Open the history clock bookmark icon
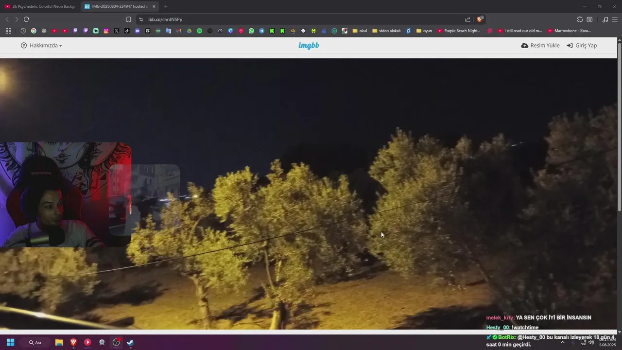Image resolution: width=622 pixels, height=350 pixels. (x=23, y=31)
